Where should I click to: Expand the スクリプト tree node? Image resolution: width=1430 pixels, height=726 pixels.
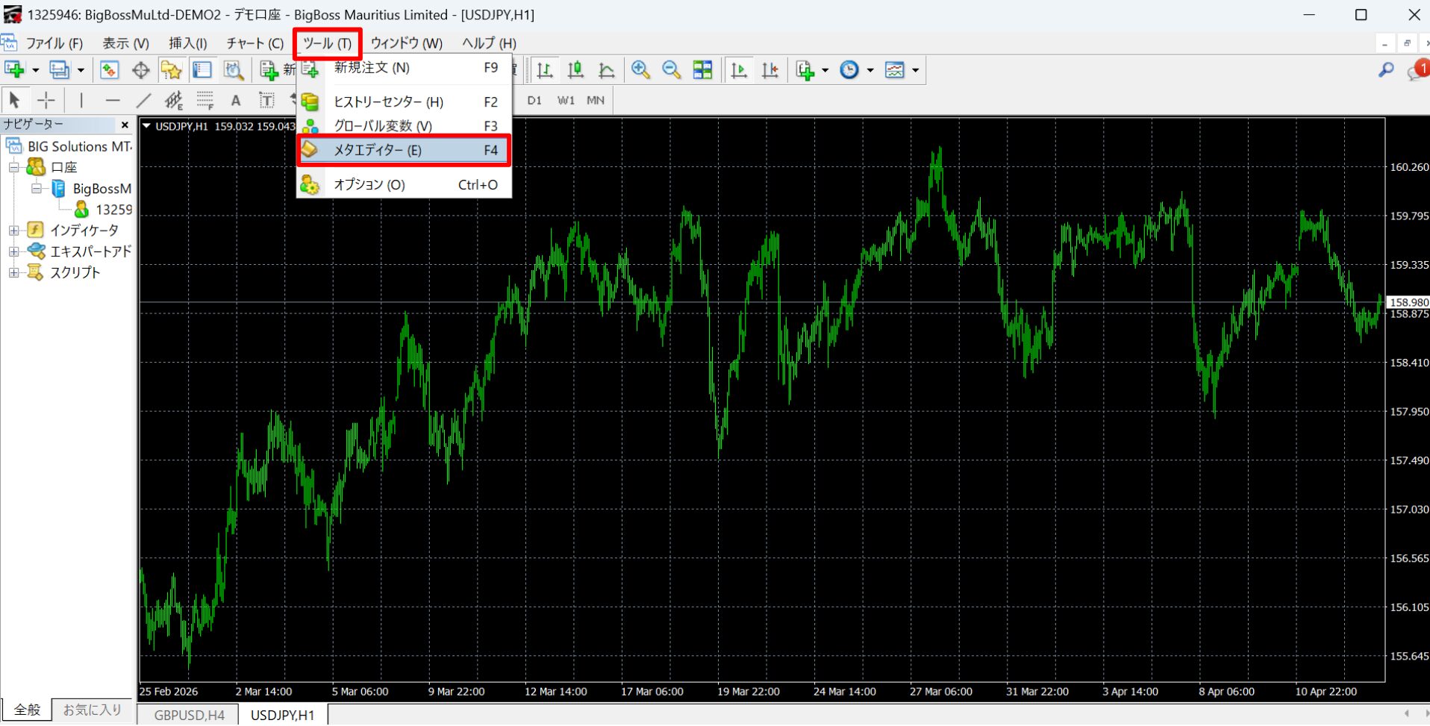pyautogui.click(x=13, y=273)
